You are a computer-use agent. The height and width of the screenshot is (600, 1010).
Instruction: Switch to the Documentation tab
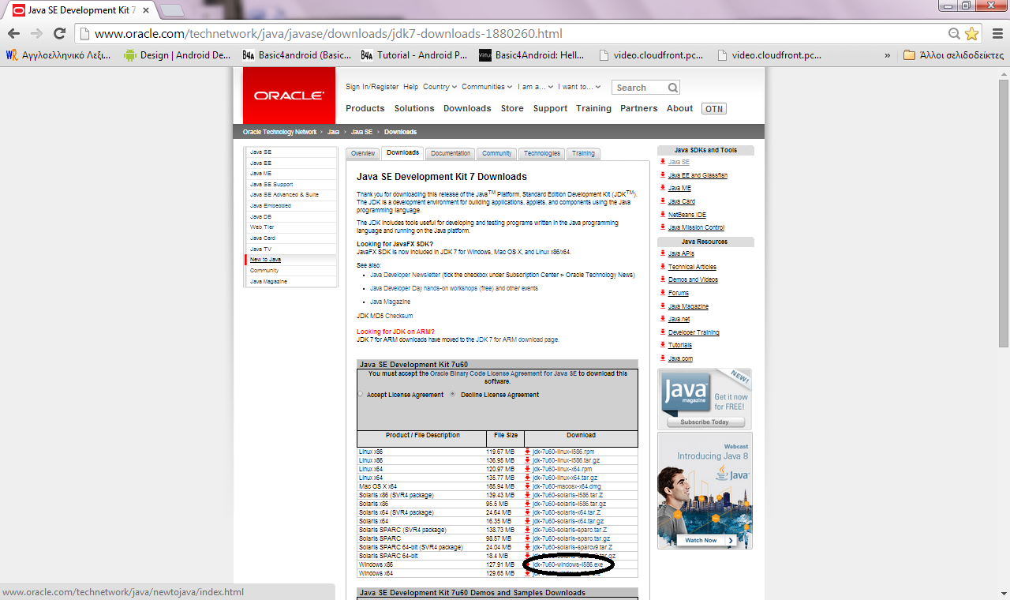pyautogui.click(x=451, y=153)
